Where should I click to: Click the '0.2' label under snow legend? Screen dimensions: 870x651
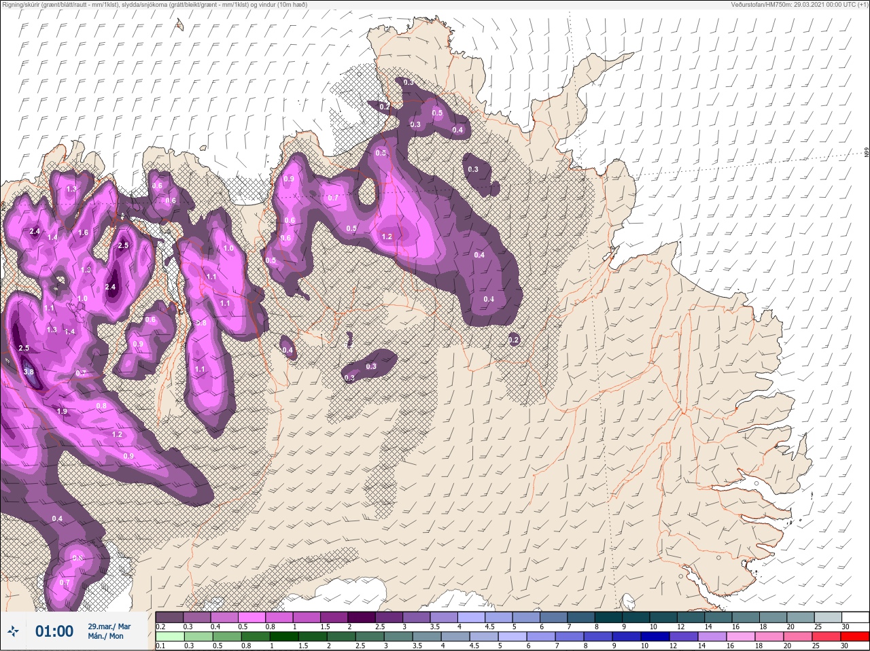(160, 627)
